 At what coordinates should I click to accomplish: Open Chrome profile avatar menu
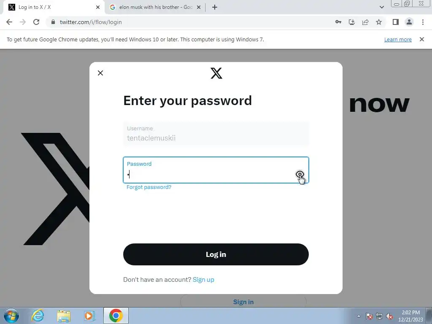coord(409,22)
